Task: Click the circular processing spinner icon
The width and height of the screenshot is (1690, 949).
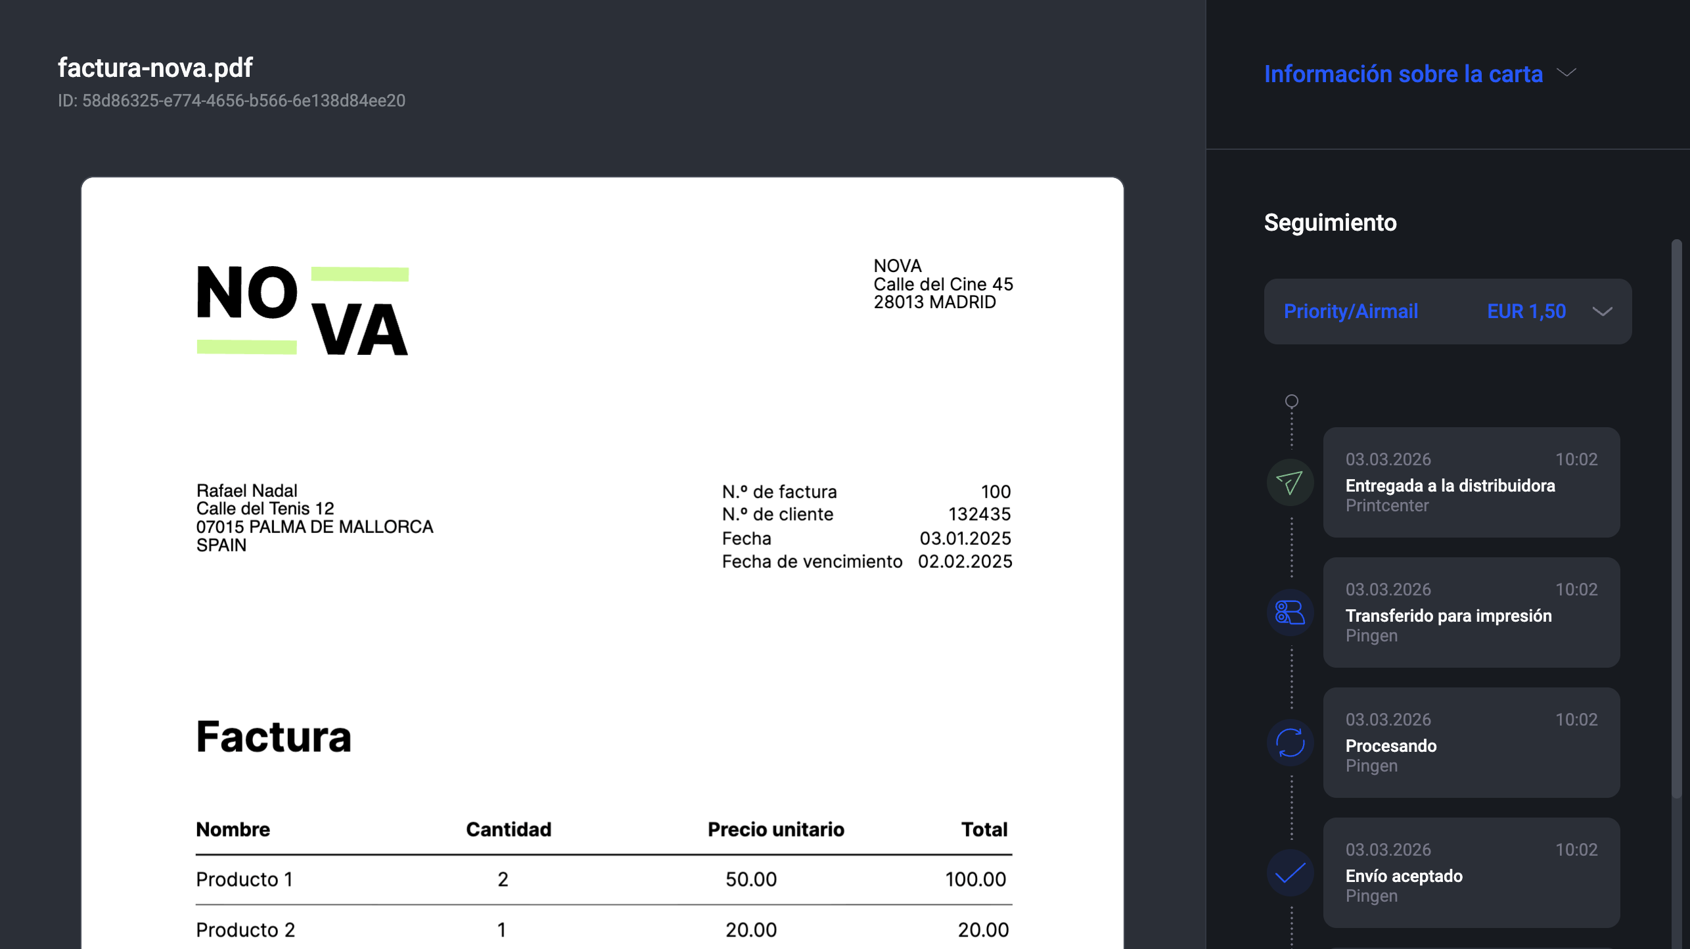Action: click(1290, 743)
